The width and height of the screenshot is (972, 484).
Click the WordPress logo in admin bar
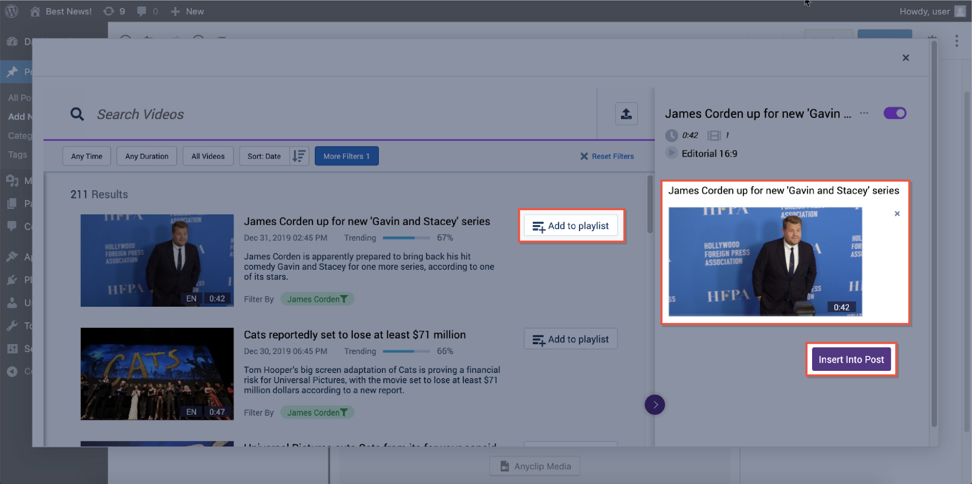tap(12, 11)
